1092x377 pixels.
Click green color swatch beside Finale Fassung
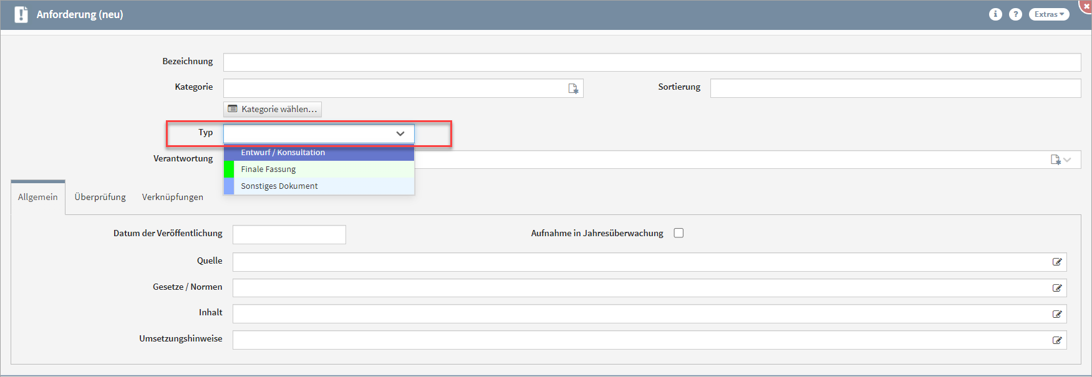[229, 169]
